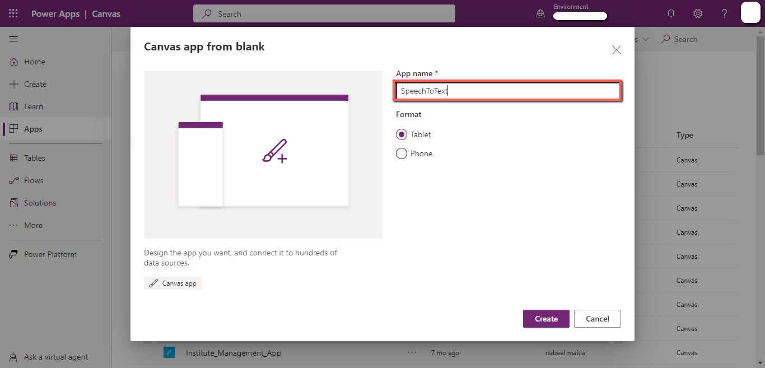Click the Cancel button
The width and height of the screenshot is (765, 368).
598,319
